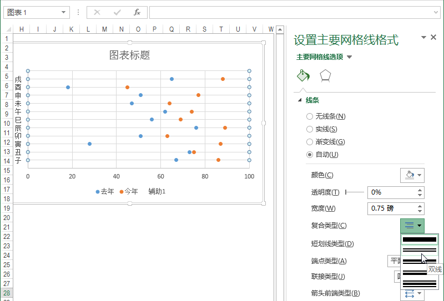Click the chart title 图表标题

130,55
